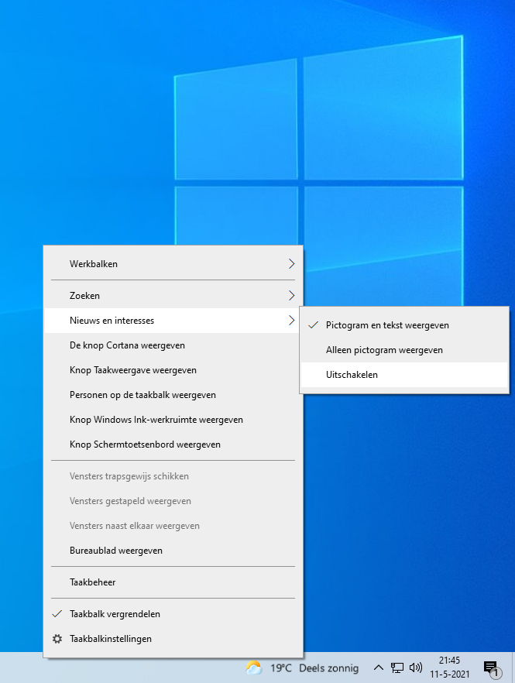Screen dimensions: 515x683
Task: Click Knop Windows Ink-werkruimte weergeven
Action: pos(156,420)
